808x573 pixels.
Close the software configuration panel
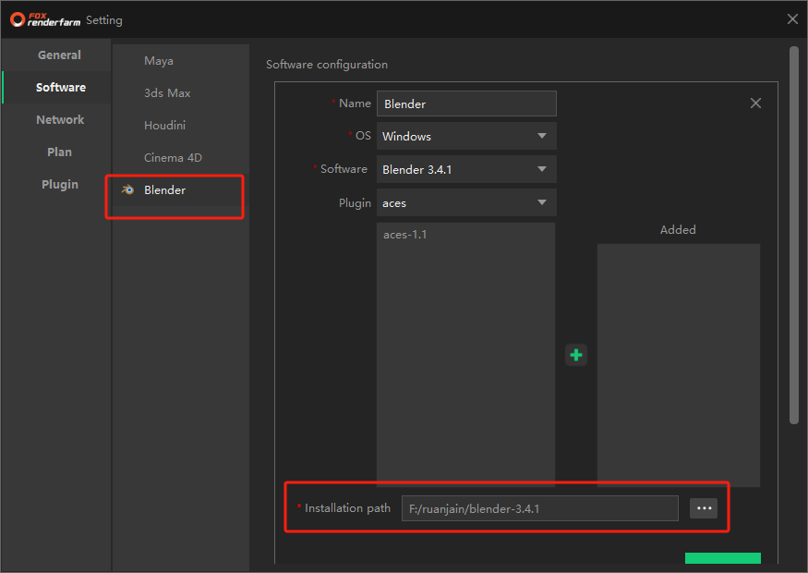point(755,104)
